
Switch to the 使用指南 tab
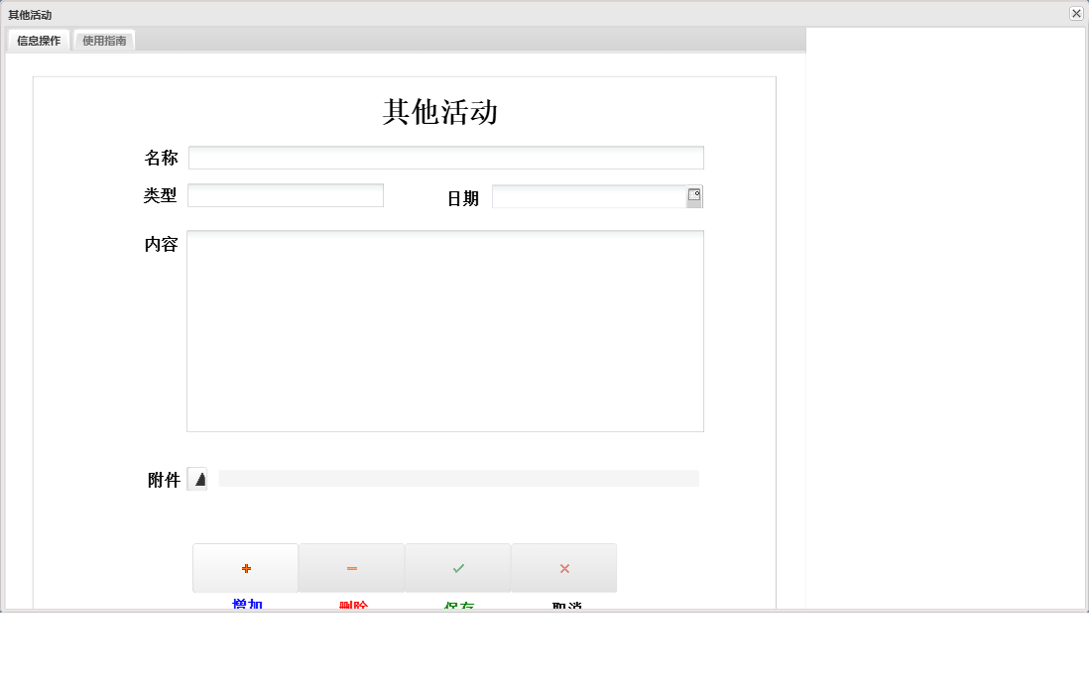(103, 41)
